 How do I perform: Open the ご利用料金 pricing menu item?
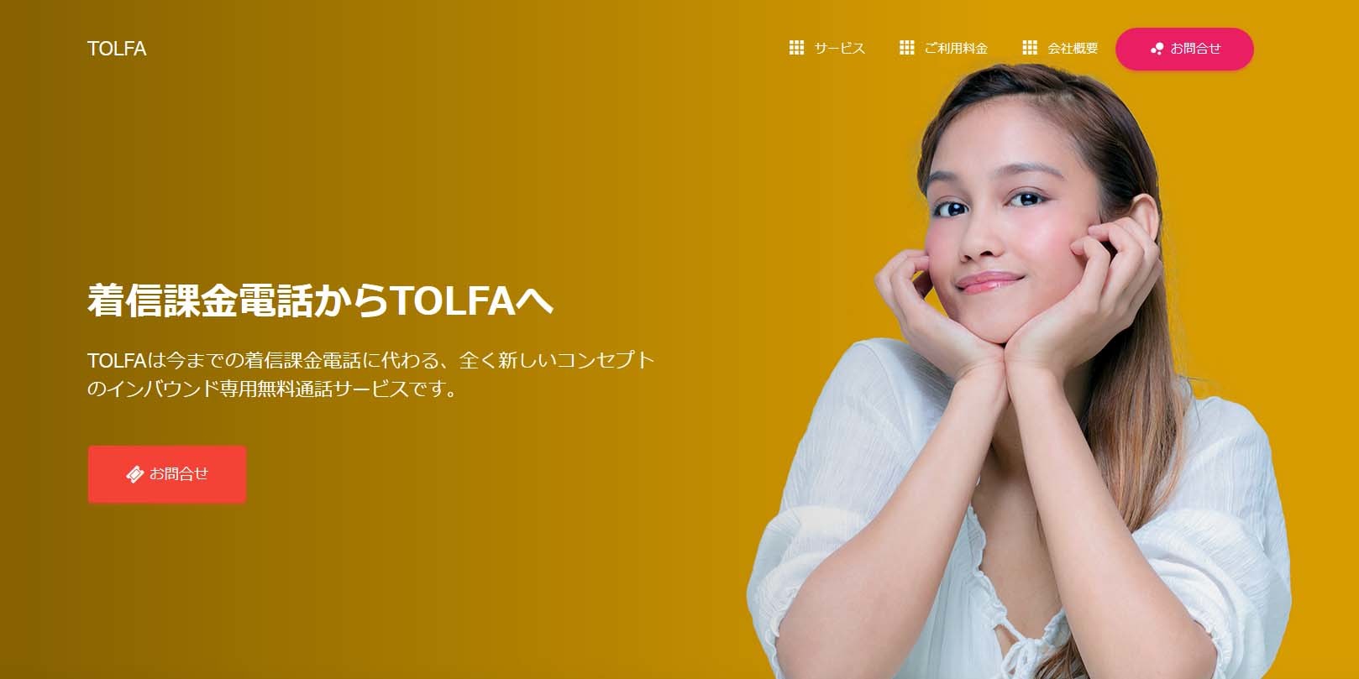tap(943, 49)
